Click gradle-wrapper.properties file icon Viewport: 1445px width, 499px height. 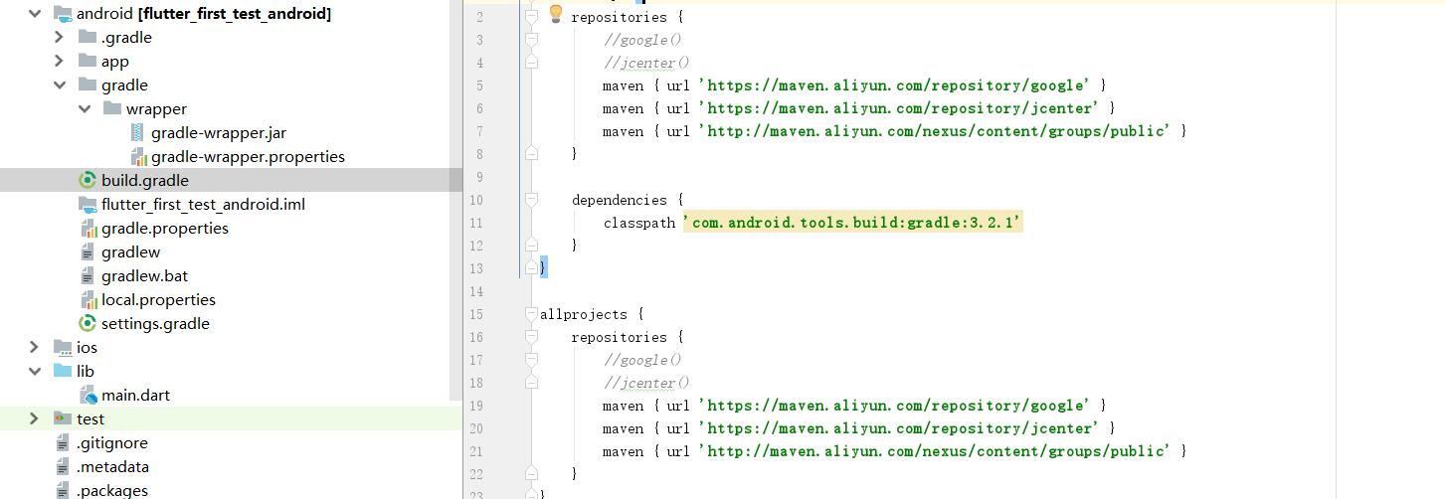tap(137, 157)
